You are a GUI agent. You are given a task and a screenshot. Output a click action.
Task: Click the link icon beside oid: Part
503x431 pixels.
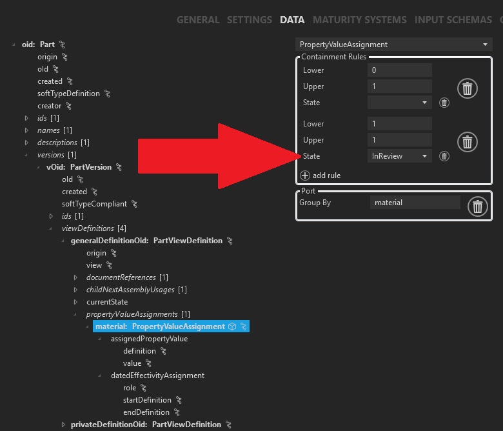click(63, 45)
